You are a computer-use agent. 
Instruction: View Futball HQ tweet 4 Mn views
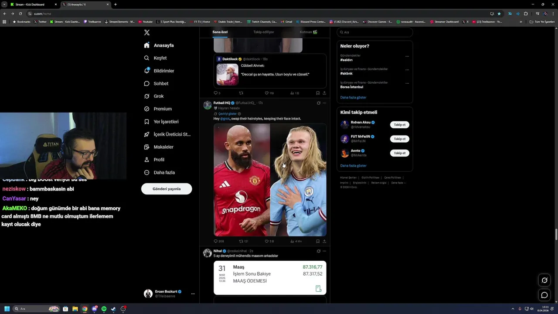pyautogui.click(x=296, y=241)
